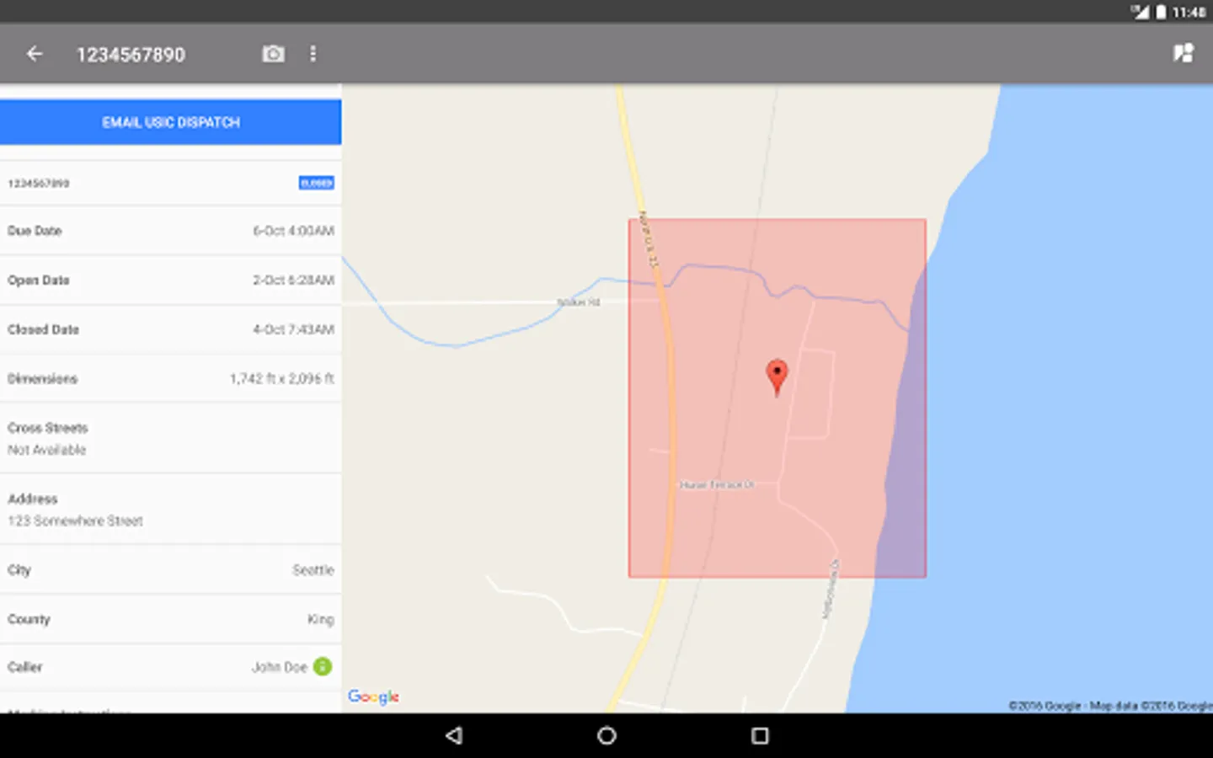Click ticket number 1234567890 in the title bar
This screenshot has width=1213, height=758.
(131, 55)
